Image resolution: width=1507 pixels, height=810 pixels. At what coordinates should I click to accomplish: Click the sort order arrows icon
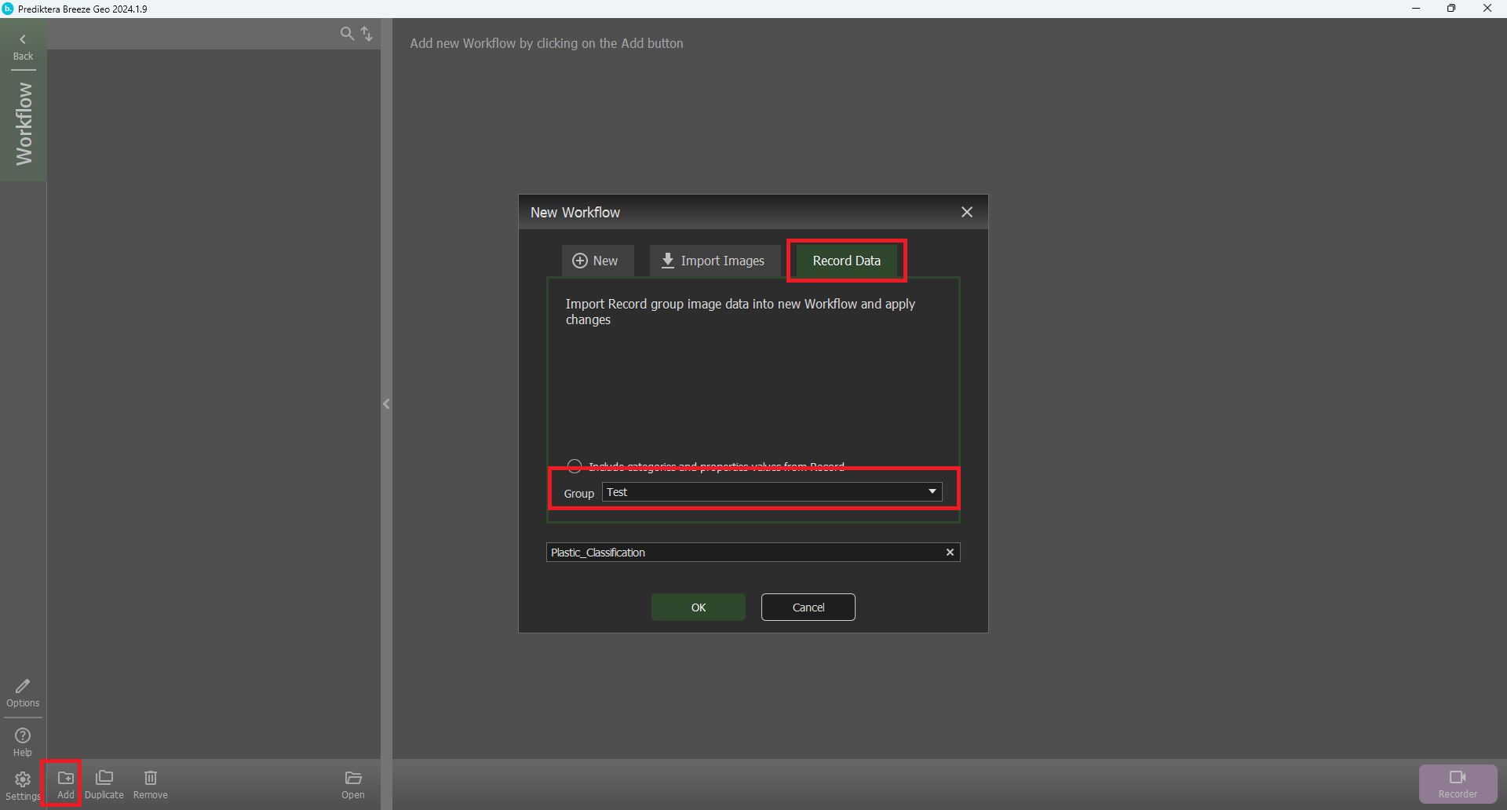pos(367,33)
